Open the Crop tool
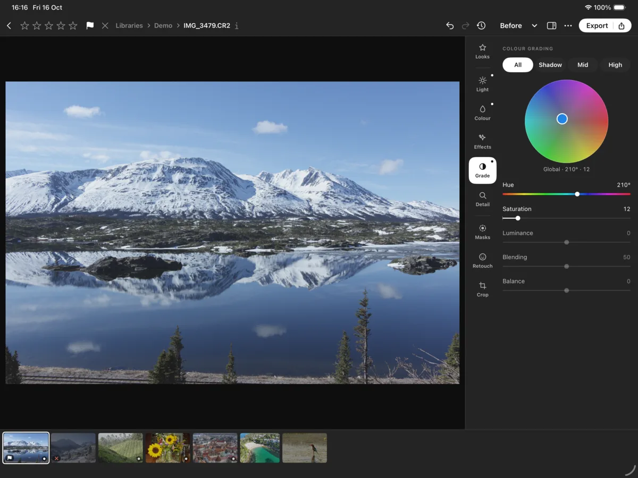638x478 pixels. pyautogui.click(x=482, y=289)
